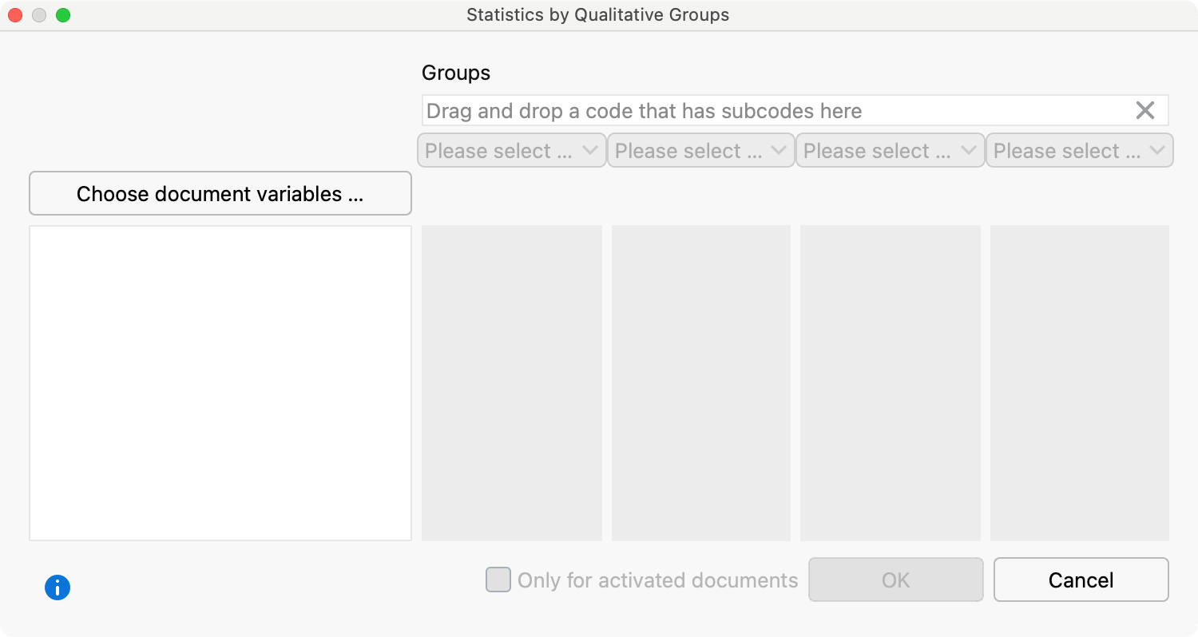The height and width of the screenshot is (637, 1198).
Task: Open the second Please select dropdown
Action: pyautogui.click(x=701, y=151)
